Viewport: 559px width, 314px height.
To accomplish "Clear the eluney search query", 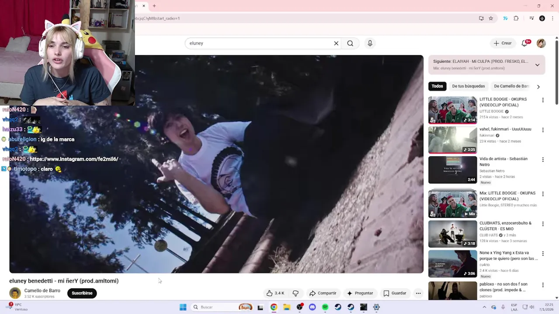I will (x=336, y=43).
